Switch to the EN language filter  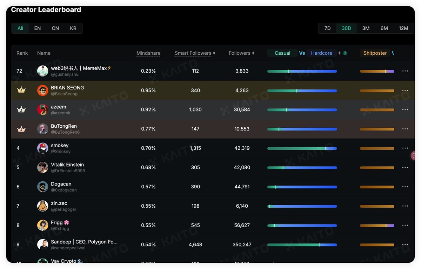pyautogui.click(x=38, y=28)
